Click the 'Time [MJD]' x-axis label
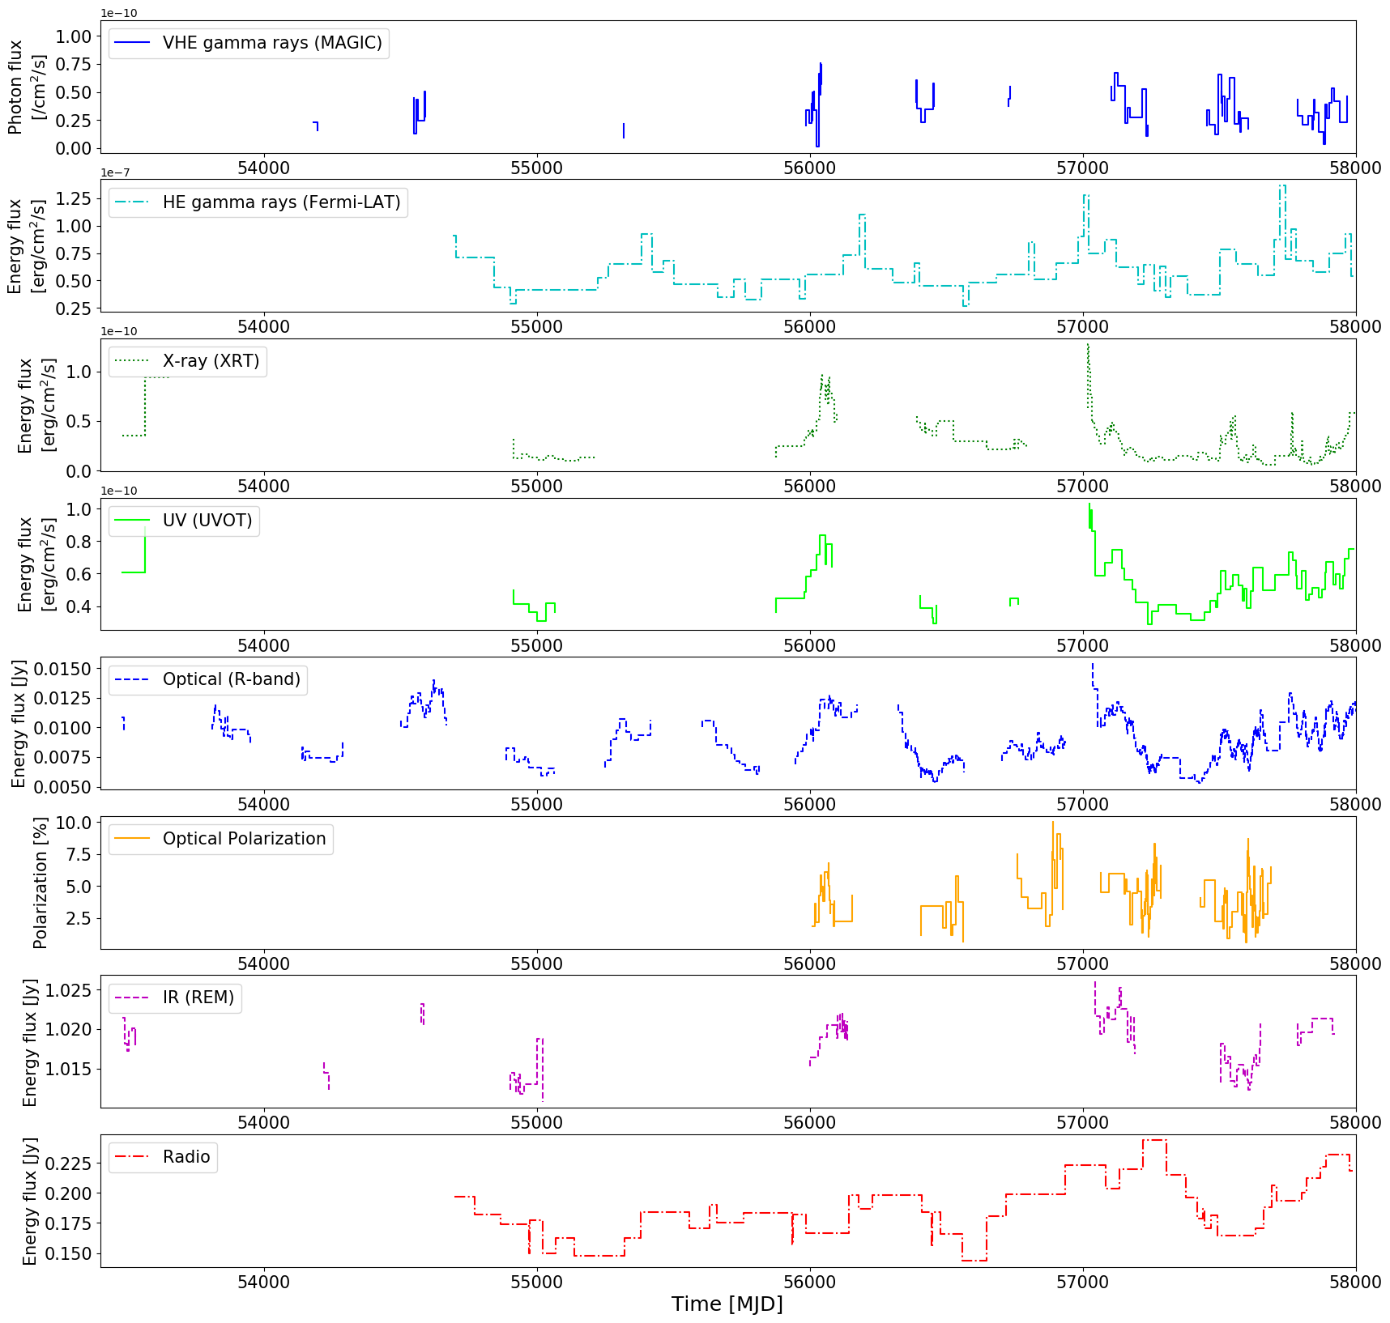Image resolution: width=1390 pixels, height=1323 pixels. coord(727,1304)
